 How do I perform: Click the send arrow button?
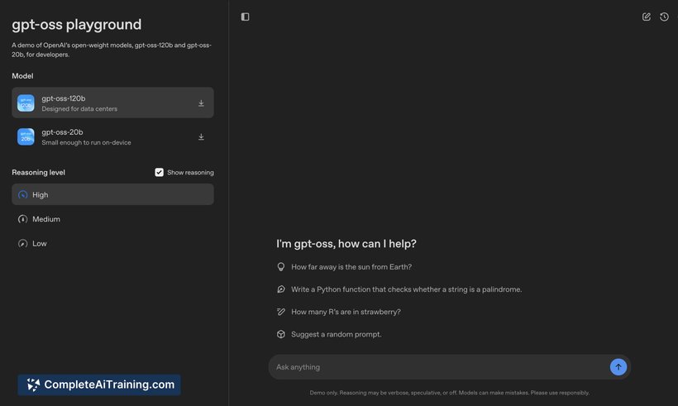tap(618, 366)
